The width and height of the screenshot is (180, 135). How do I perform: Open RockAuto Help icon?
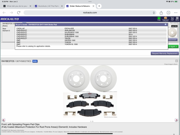[159, 19]
